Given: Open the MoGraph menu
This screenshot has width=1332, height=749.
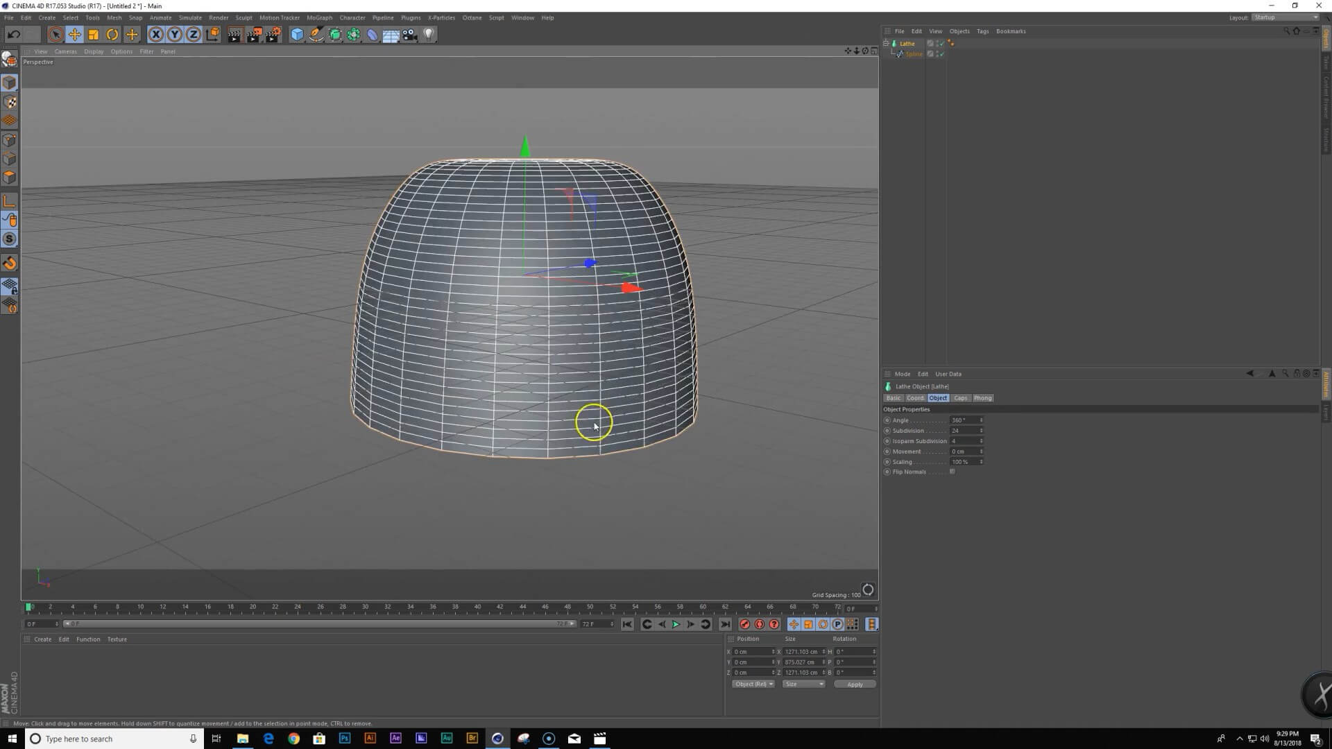Looking at the screenshot, I should tap(319, 17).
